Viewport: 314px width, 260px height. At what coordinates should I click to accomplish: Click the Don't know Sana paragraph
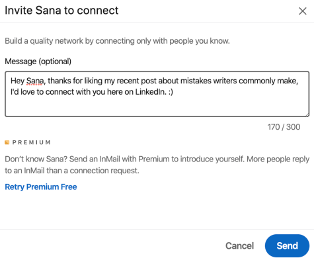[157, 165]
